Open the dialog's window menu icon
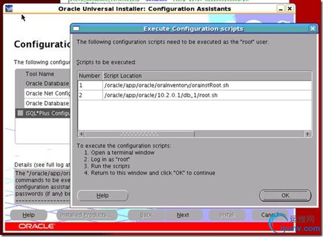 (x=76, y=29)
